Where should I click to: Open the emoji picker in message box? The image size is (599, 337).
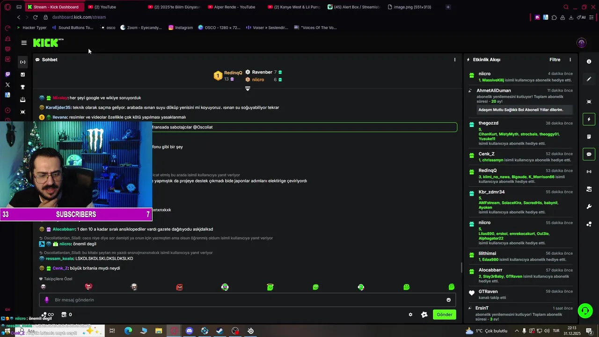tap(448, 300)
